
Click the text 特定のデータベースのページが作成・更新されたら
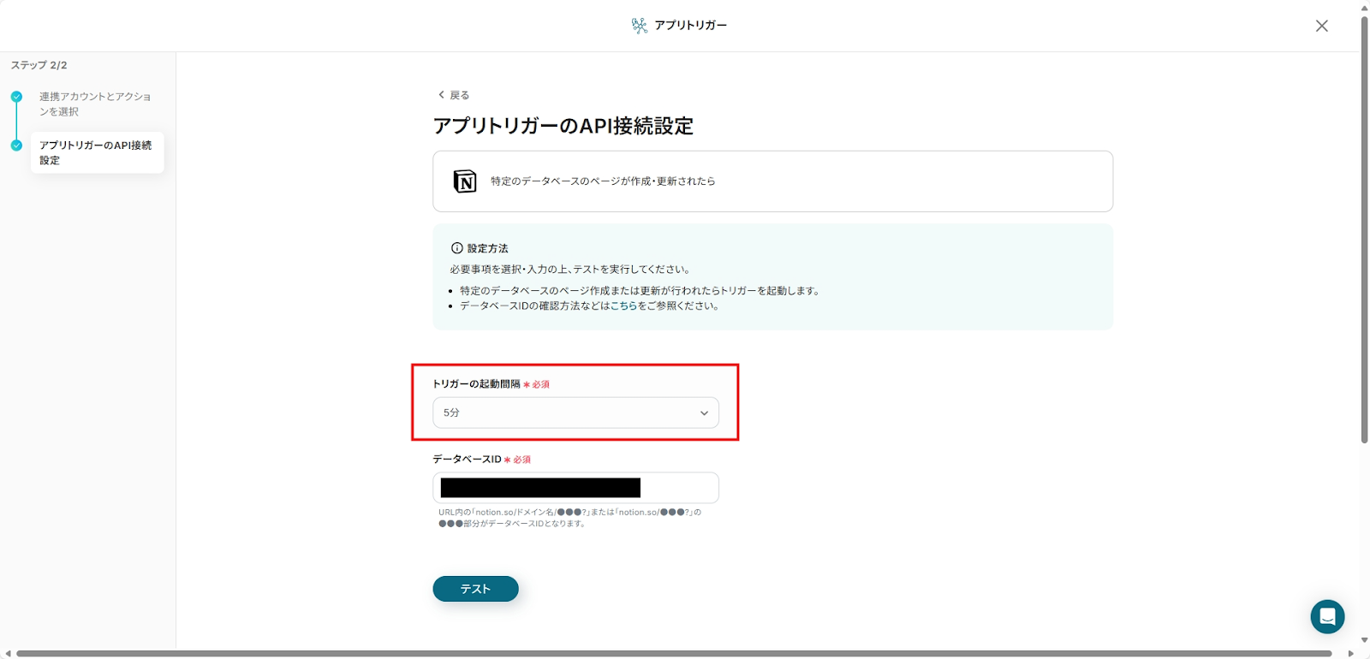point(603,181)
